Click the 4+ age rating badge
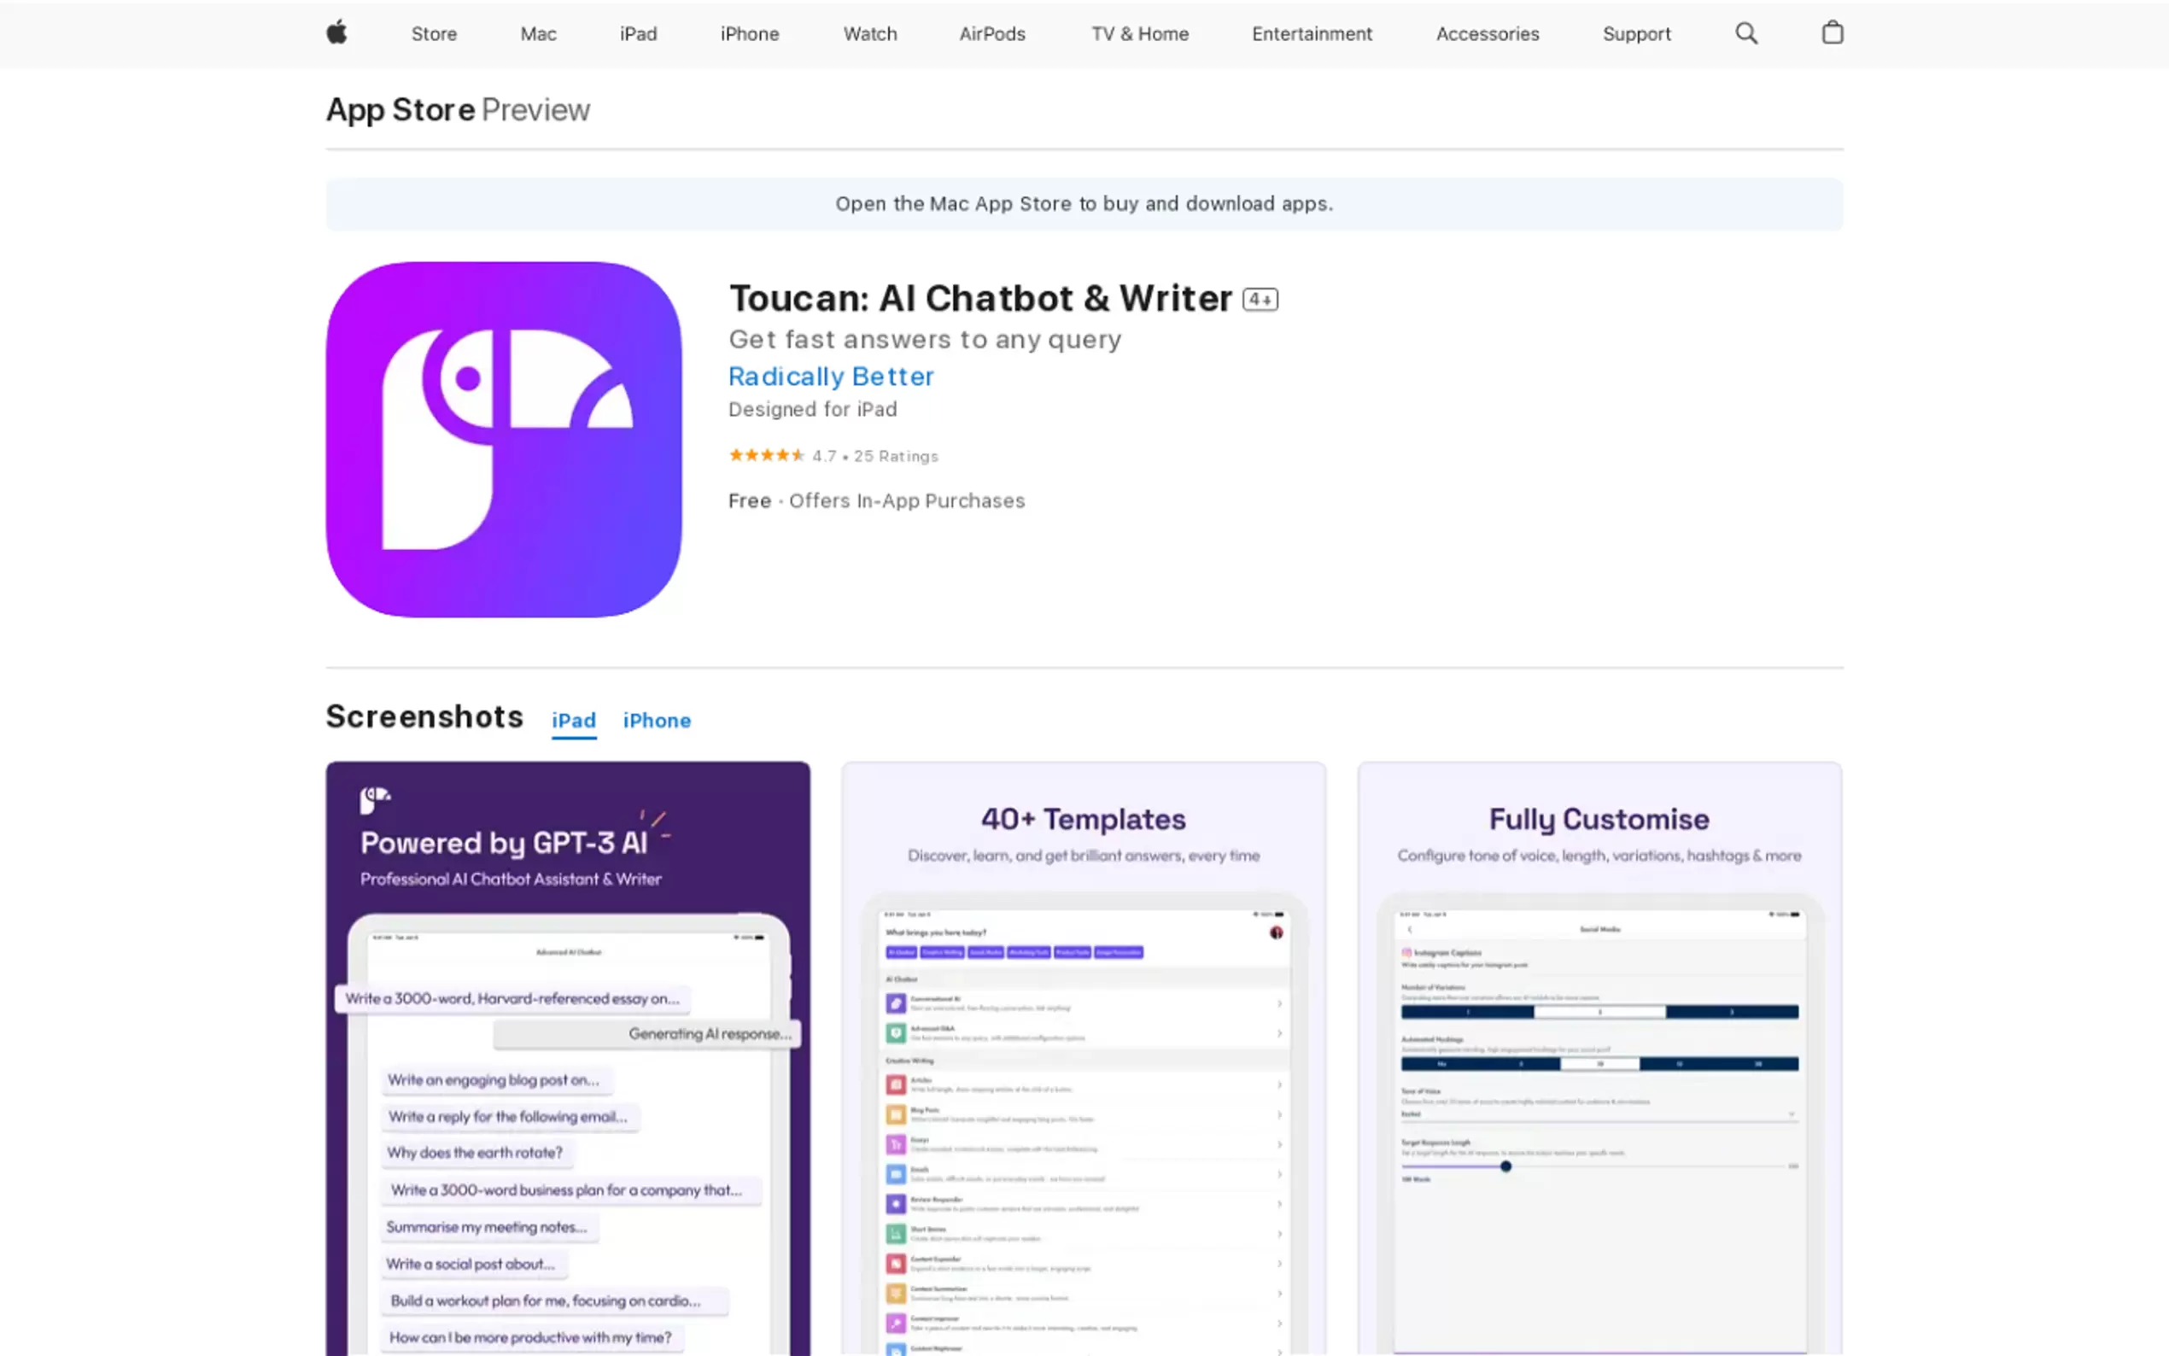2169x1356 pixels. tap(1260, 300)
